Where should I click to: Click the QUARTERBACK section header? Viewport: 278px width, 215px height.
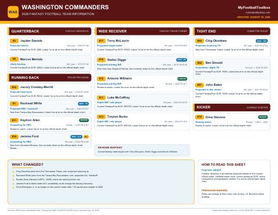pyautogui.click(x=49, y=31)
